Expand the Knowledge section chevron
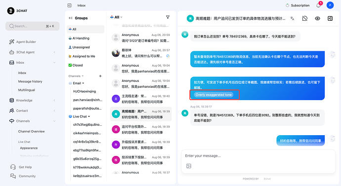 pos(54,100)
